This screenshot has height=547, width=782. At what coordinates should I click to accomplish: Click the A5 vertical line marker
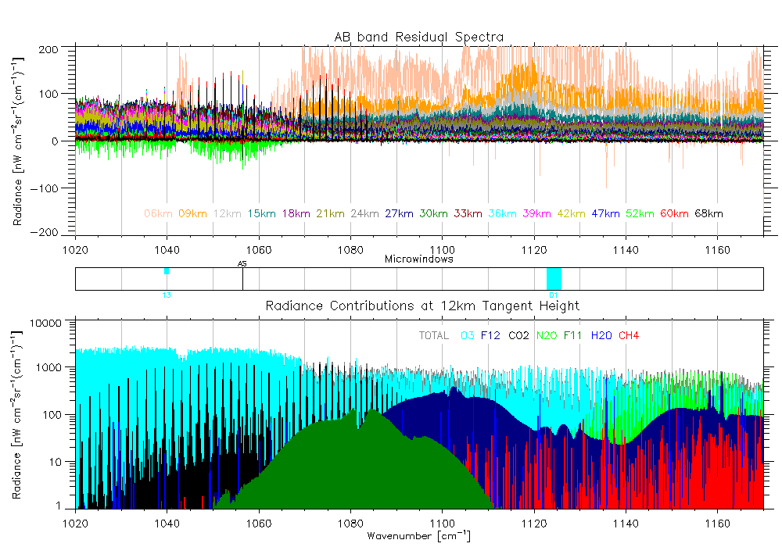click(x=242, y=277)
